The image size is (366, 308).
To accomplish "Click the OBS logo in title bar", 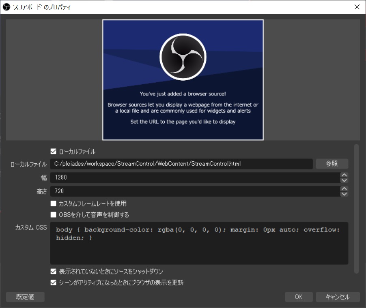I will click(6, 7).
